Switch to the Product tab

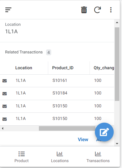[x=21, y=157]
